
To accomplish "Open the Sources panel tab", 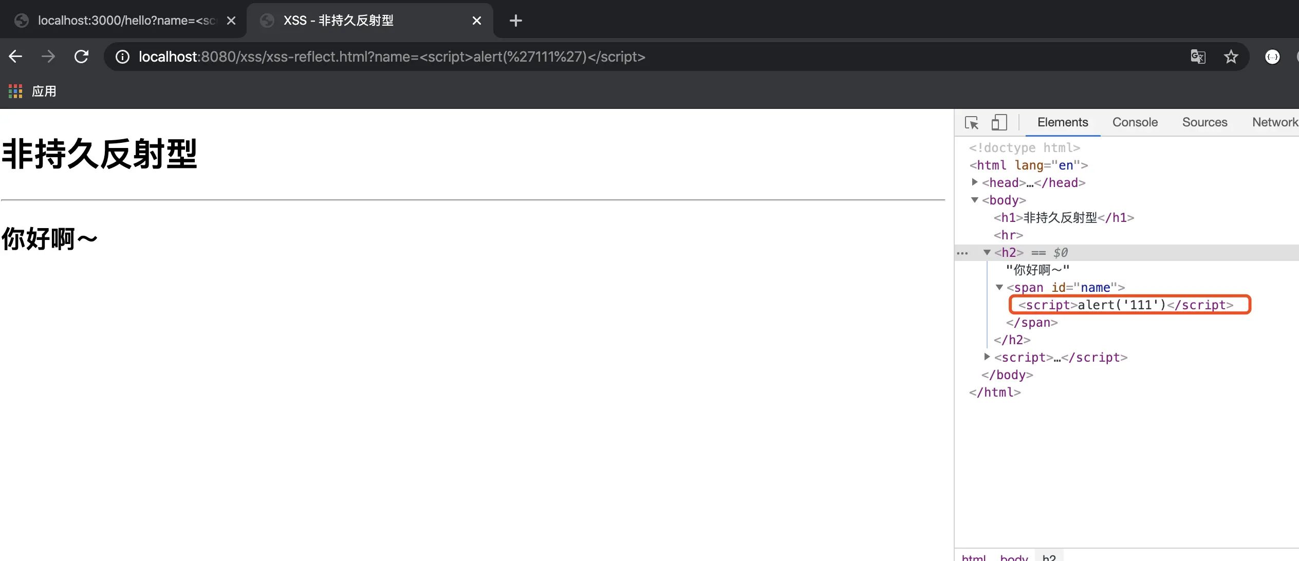I will [1204, 122].
